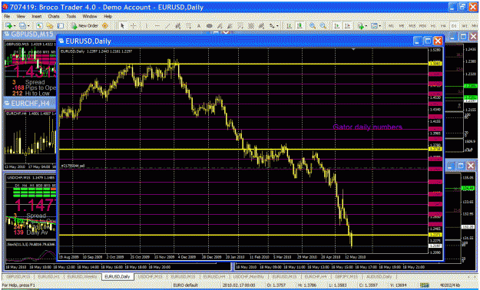Click the New Order button
480x290 pixels.
tap(84, 26)
